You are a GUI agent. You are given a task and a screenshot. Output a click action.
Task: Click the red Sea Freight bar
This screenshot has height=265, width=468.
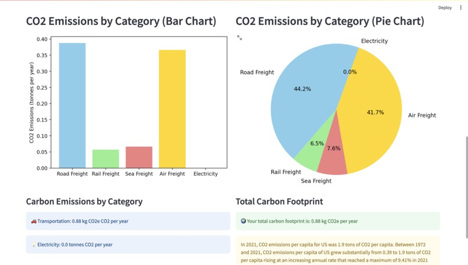pos(139,157)
